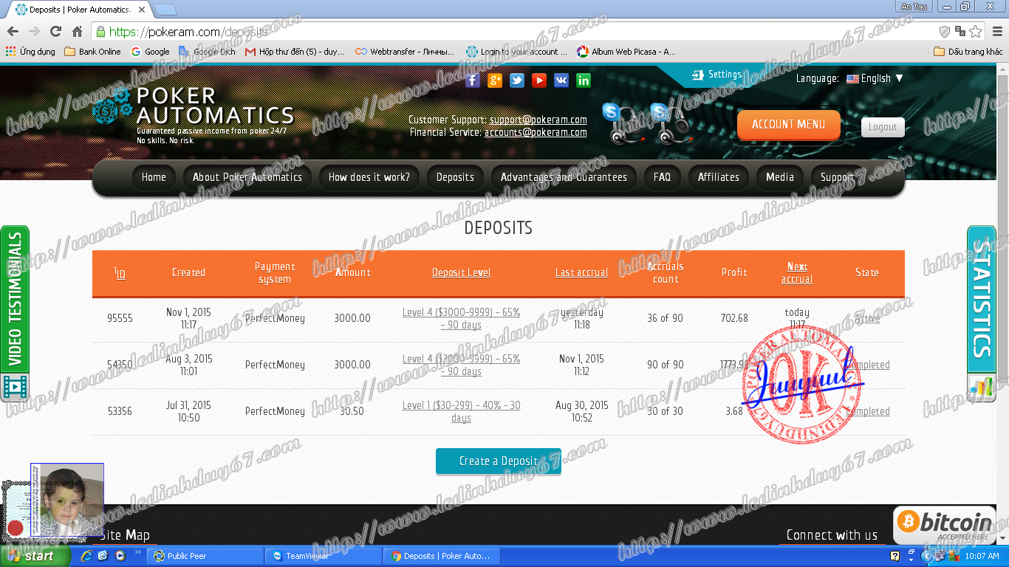This screenshot has width=1009, height=567.
Task: Email support@pokeram.com link
Action: (538, 120)
